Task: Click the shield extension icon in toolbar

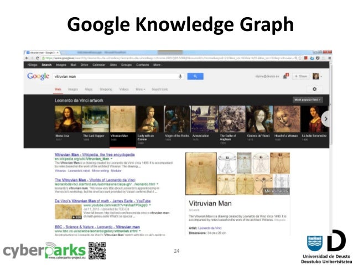Action: click(x=318, y=58)
